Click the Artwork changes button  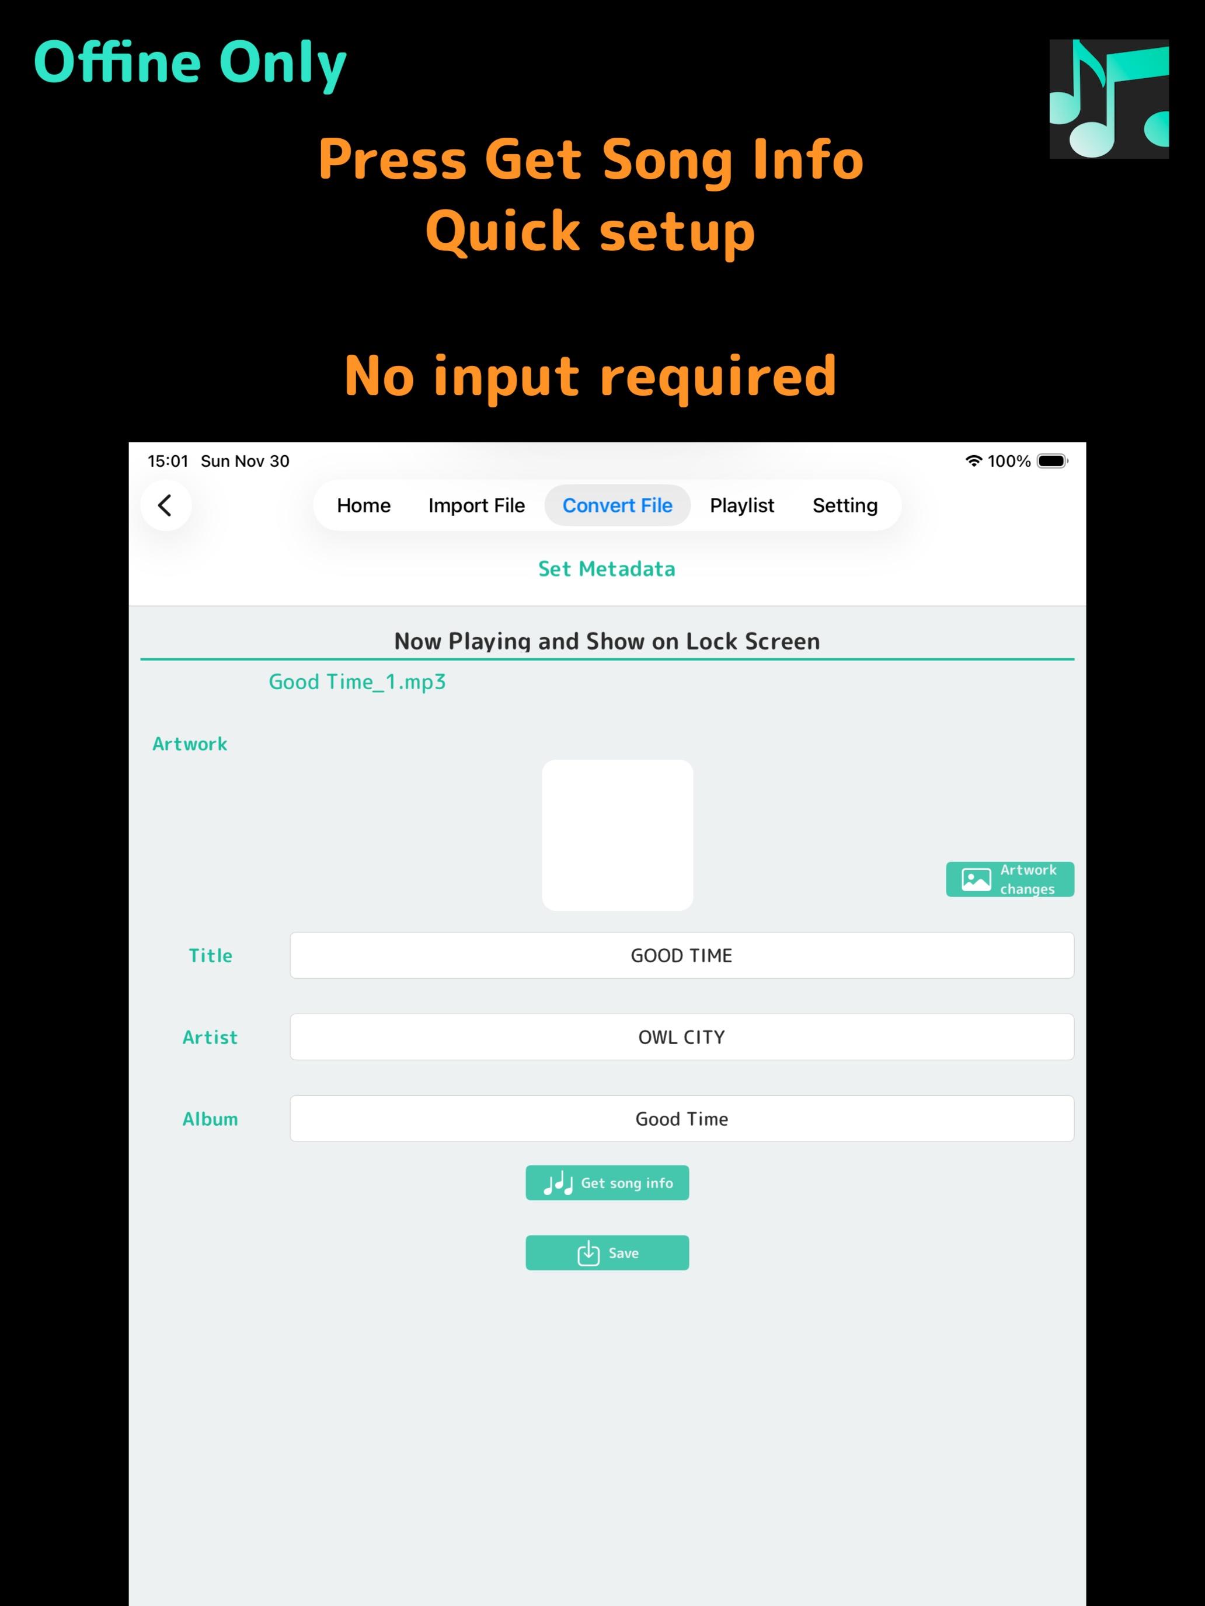click(x=1009, y=879)
